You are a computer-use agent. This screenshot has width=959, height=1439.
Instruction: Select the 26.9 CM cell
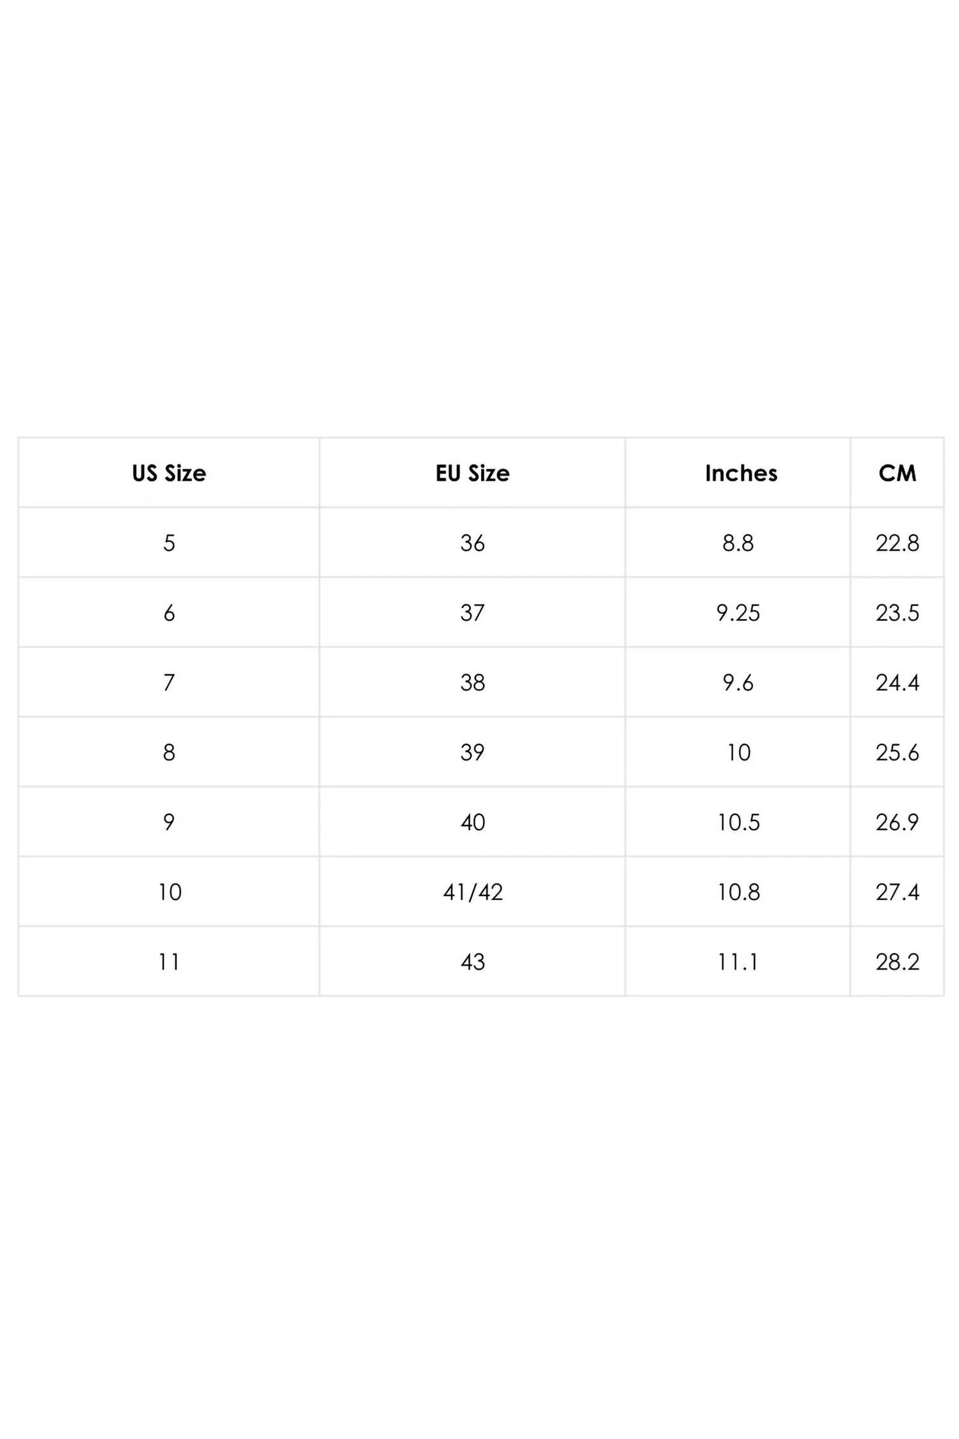897,822
